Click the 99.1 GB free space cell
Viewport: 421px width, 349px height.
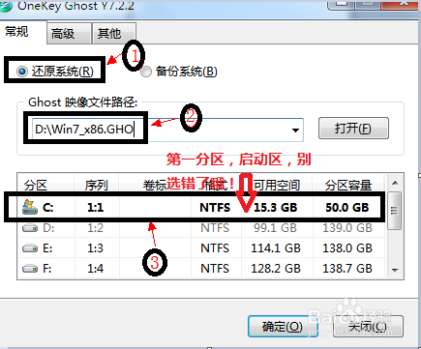click(275, 228)
